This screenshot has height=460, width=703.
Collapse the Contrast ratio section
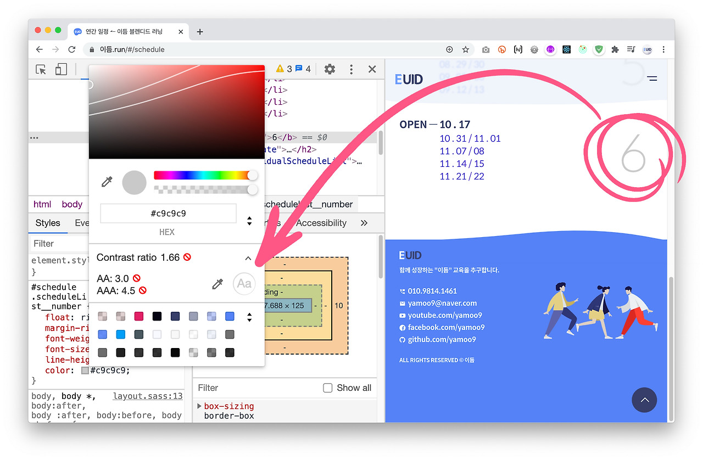pos(248,258)
